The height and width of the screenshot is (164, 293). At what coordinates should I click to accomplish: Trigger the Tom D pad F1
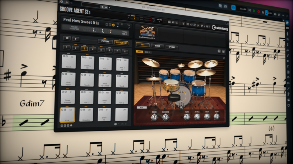click(x=87, y=97)
